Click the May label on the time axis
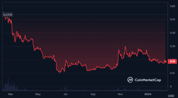Viewport: 178px width, 98px height. point(38,94)
